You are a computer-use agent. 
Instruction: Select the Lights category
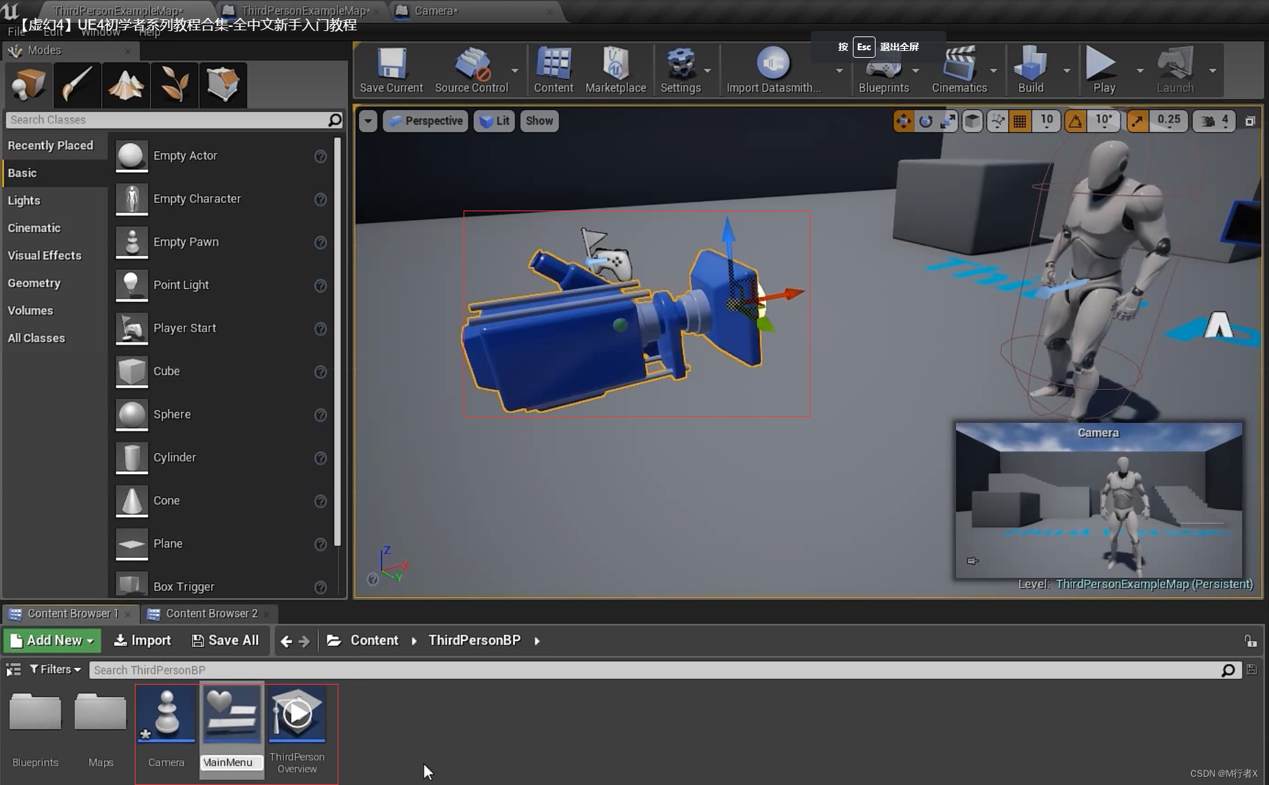click(x=24, y=201)
